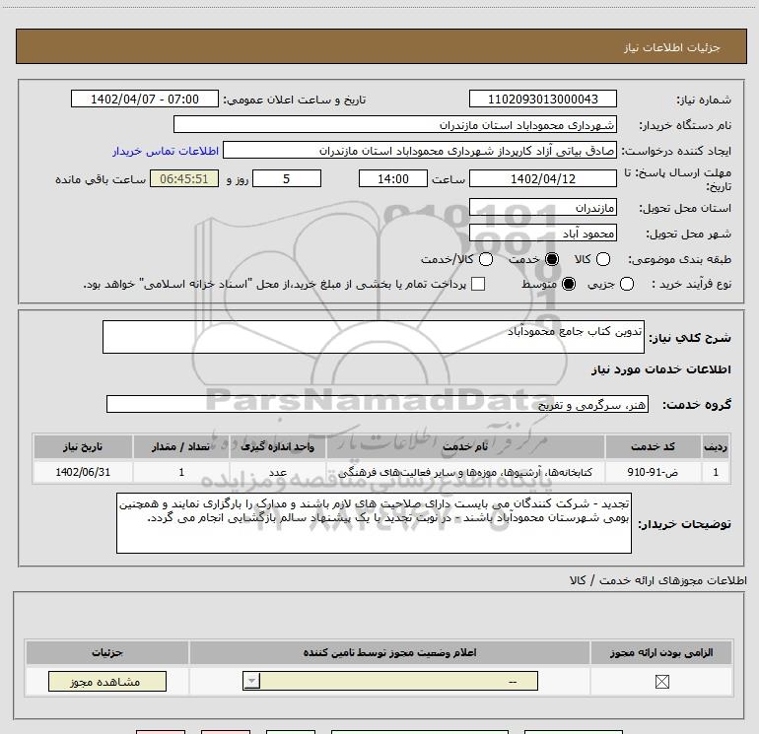Click the جزئیات اطلاعات نیاز page title
Image resolution: width=759 pixels, height=734 pixels.
672,47
